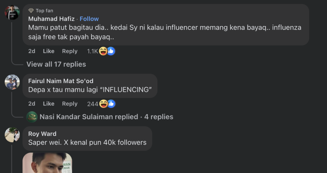Image resolution: width=327 pixels, height=173 pixels.
Task: Expand View all 17 replies
Action: coord(56,64)
